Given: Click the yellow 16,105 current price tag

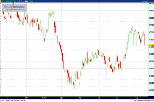Looking at the screenshot, I should pyautogui.click(x=151, y=45).
